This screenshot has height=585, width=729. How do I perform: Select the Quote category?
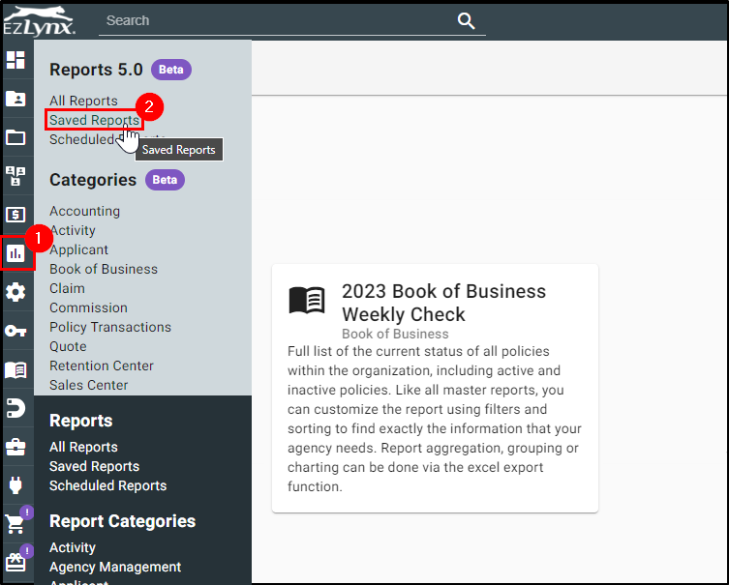(x=68, y=346)
